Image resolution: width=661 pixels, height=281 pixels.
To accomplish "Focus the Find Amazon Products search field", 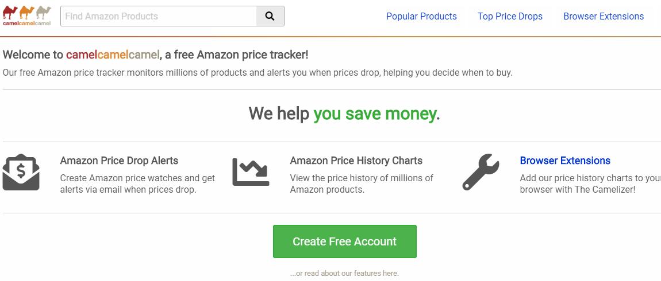I will (x=158, y=16).
